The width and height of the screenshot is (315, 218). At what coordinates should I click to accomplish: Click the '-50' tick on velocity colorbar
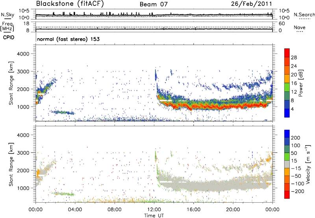coord(296,176)
